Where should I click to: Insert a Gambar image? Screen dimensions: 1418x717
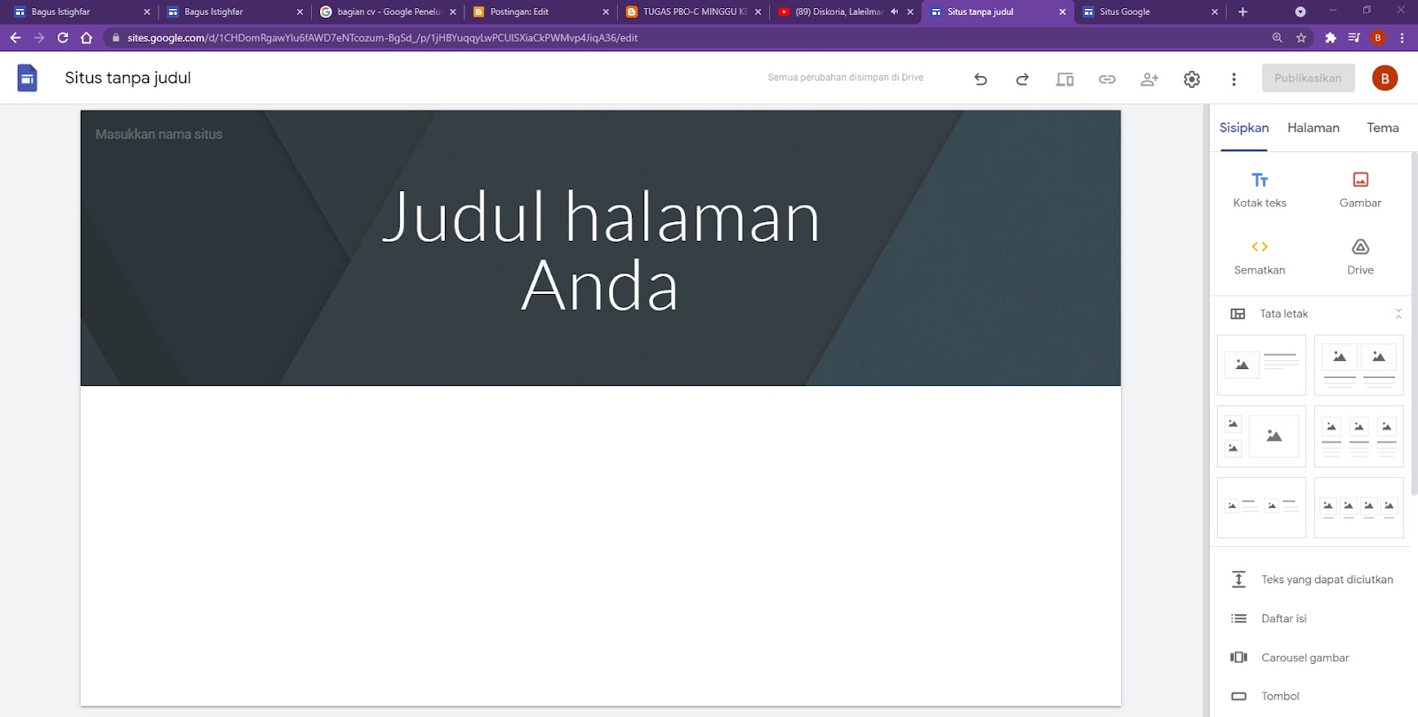(1360, 190)
